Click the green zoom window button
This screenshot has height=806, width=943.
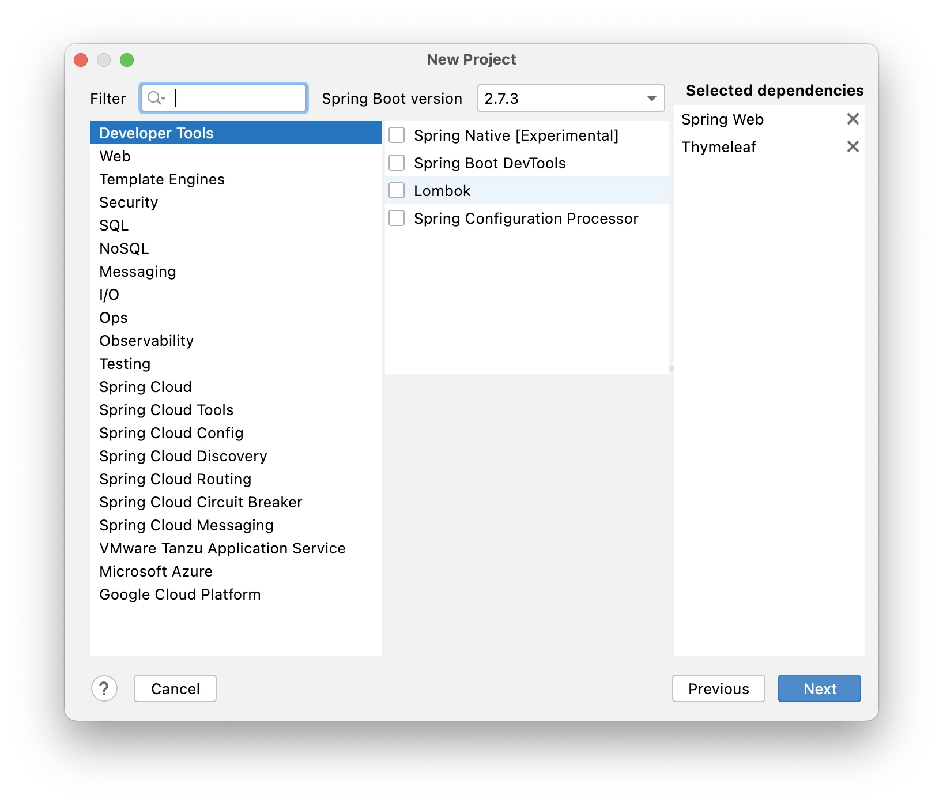pos(127,60)
